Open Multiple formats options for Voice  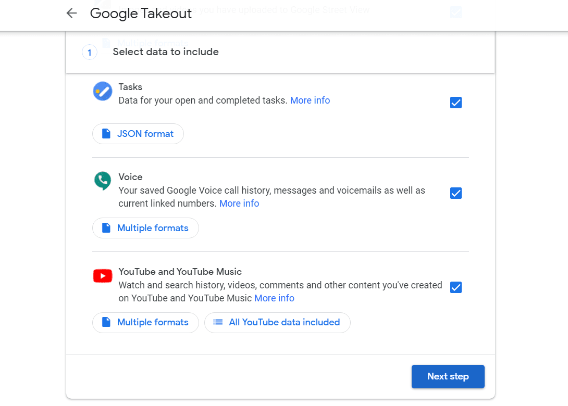click(145, 227)
